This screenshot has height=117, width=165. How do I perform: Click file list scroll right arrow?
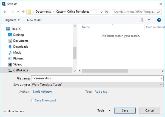pos(163,71)
